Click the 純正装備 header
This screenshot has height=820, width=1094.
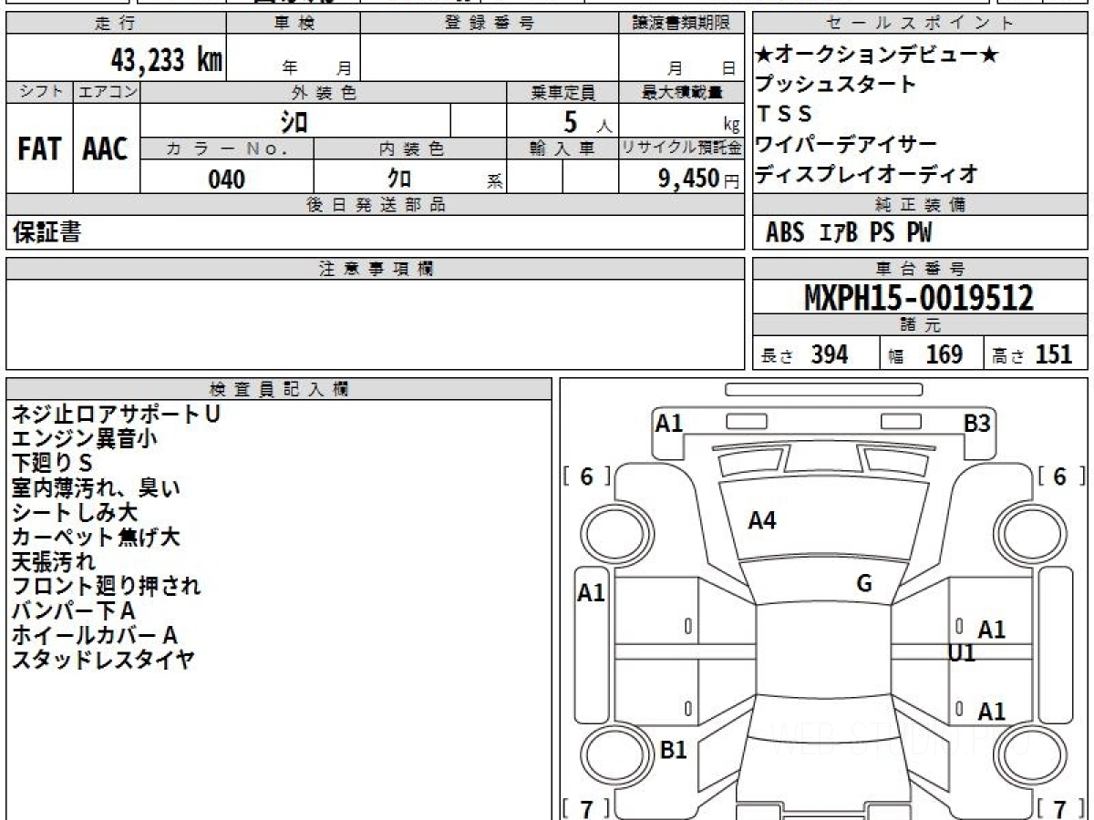921,205
